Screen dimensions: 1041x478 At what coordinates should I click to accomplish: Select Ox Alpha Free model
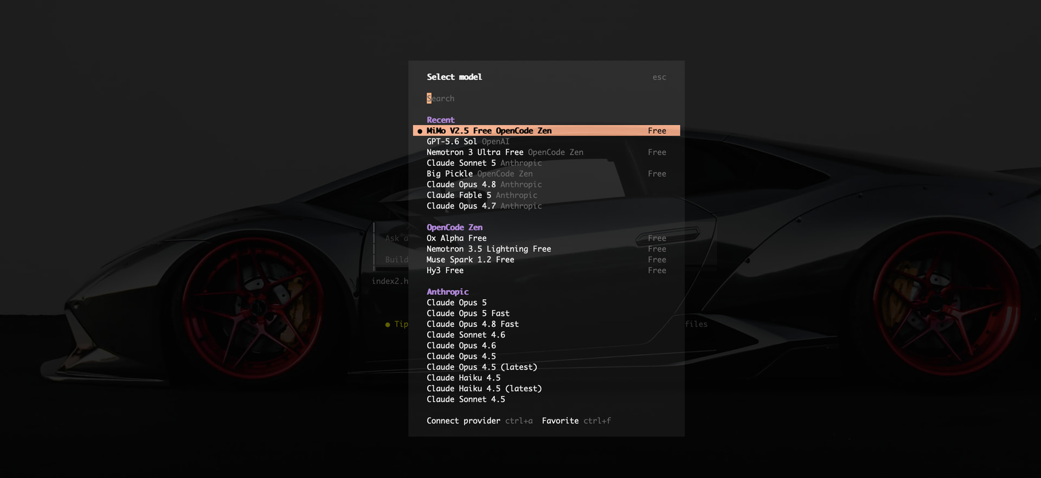[x=546, y=238]
